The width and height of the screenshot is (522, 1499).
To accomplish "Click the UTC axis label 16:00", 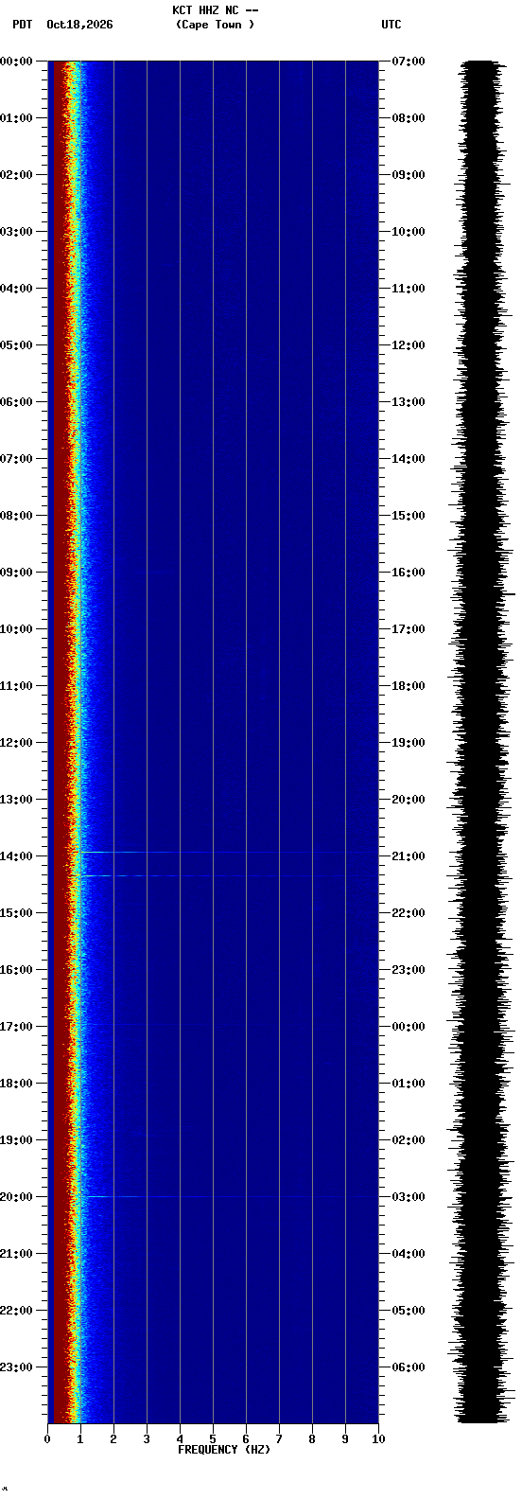I will point(409,573).
